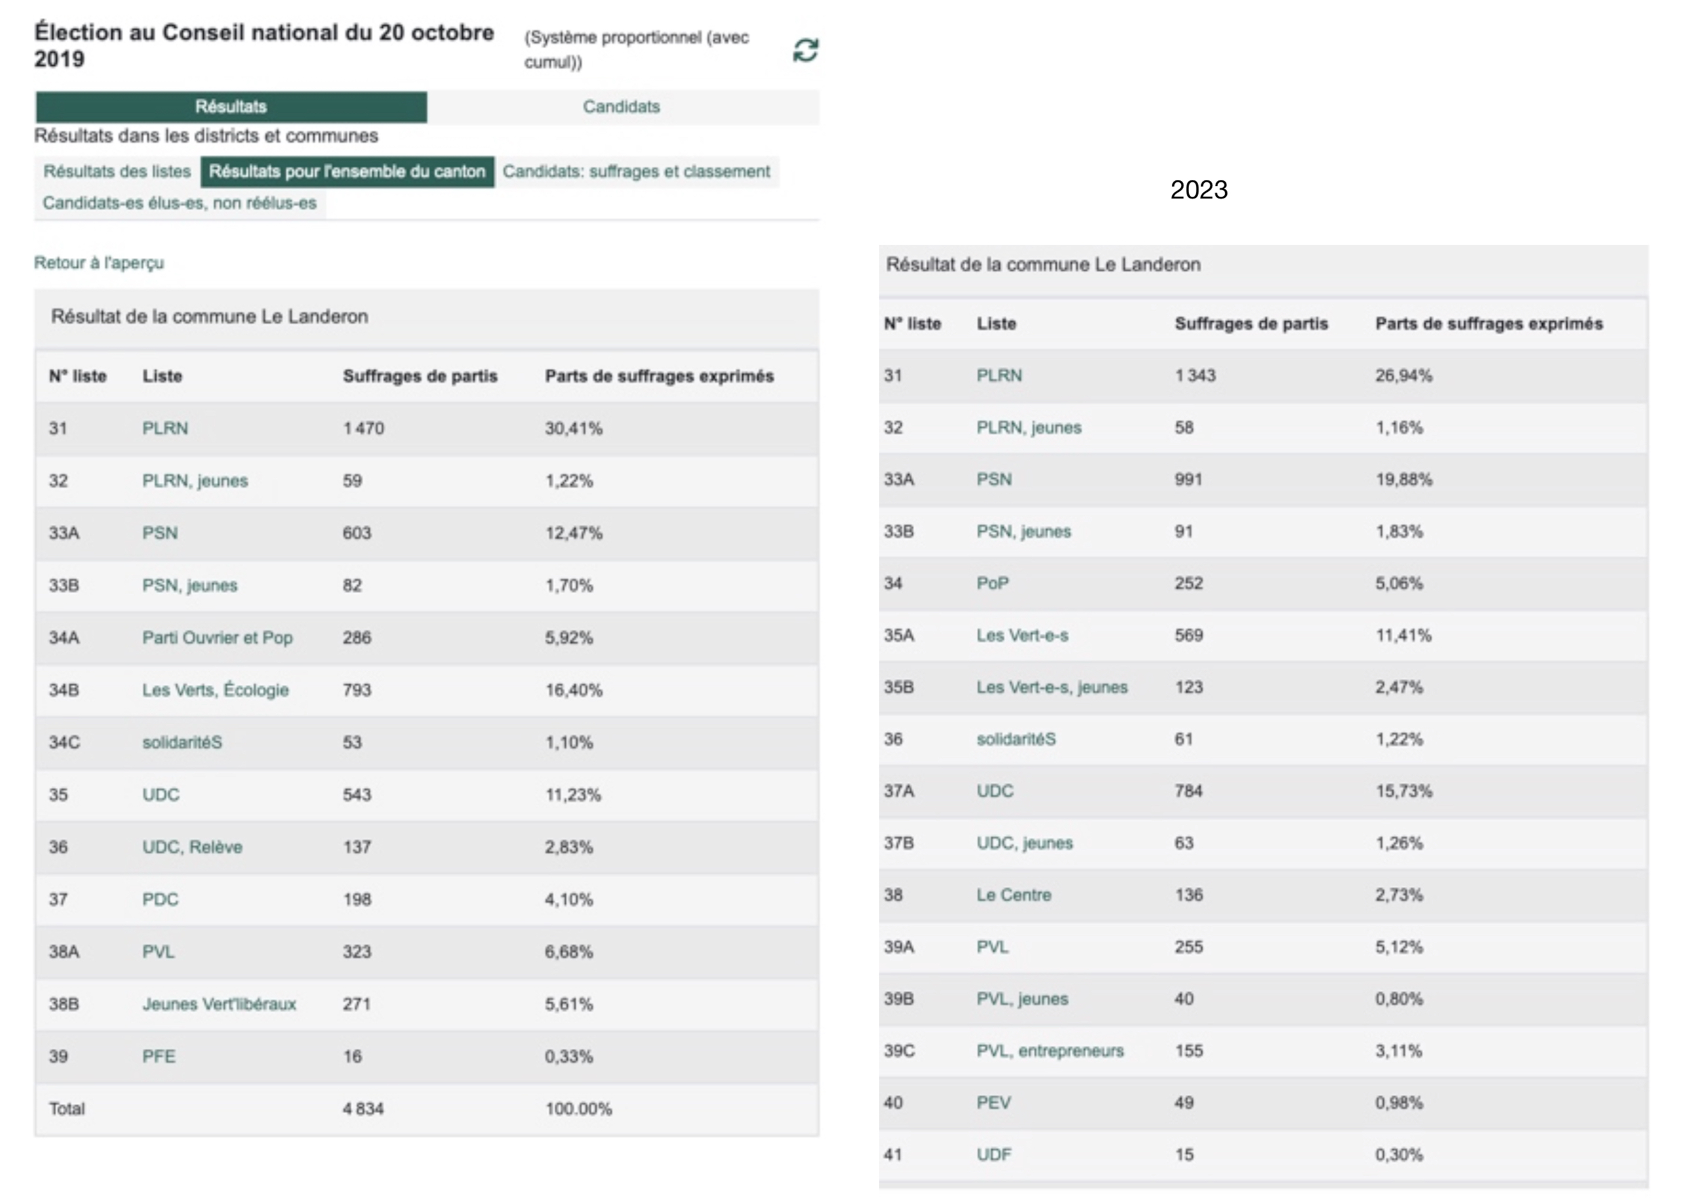Open Candidats: suffrages et classement
Viewport: 1707px width, 1199px height.
(x=636, y=172)
